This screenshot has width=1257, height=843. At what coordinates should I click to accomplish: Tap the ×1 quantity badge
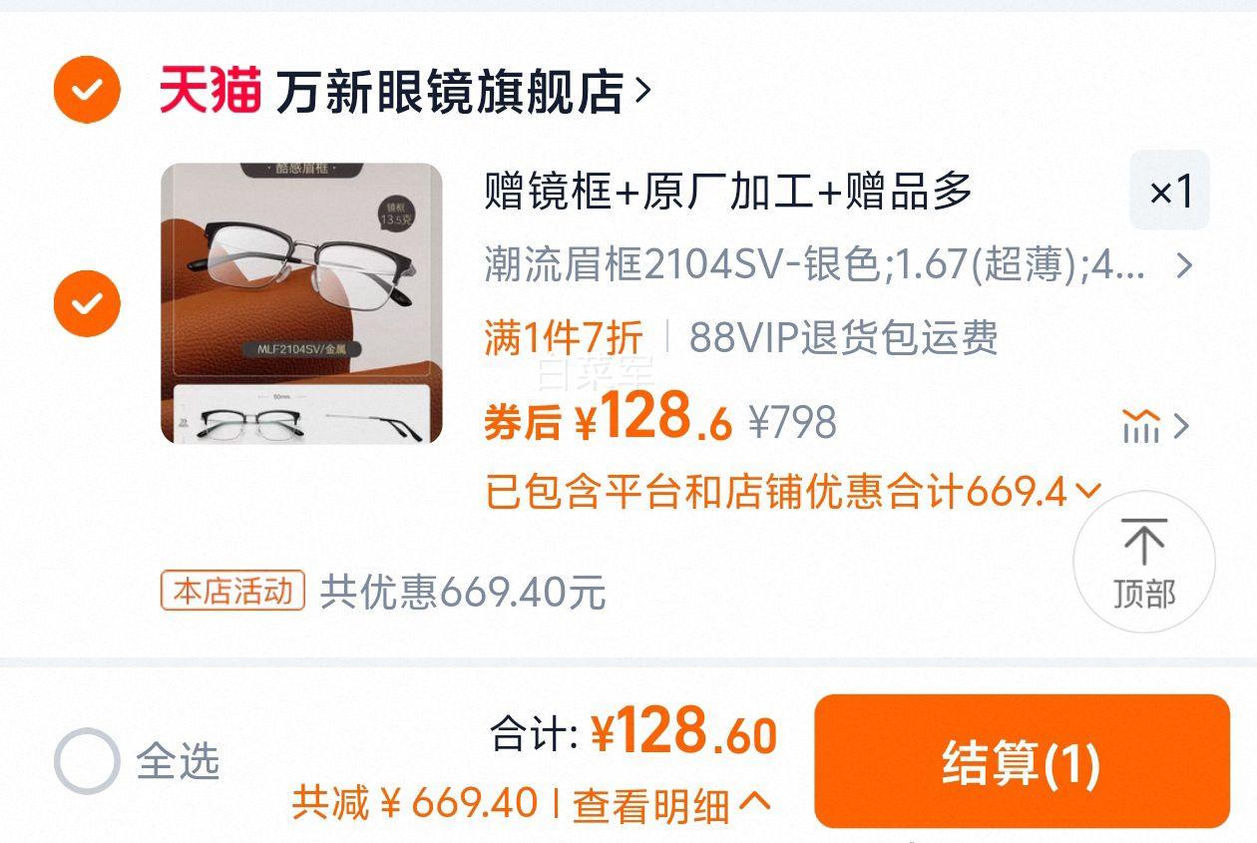tap(1169, 191)
